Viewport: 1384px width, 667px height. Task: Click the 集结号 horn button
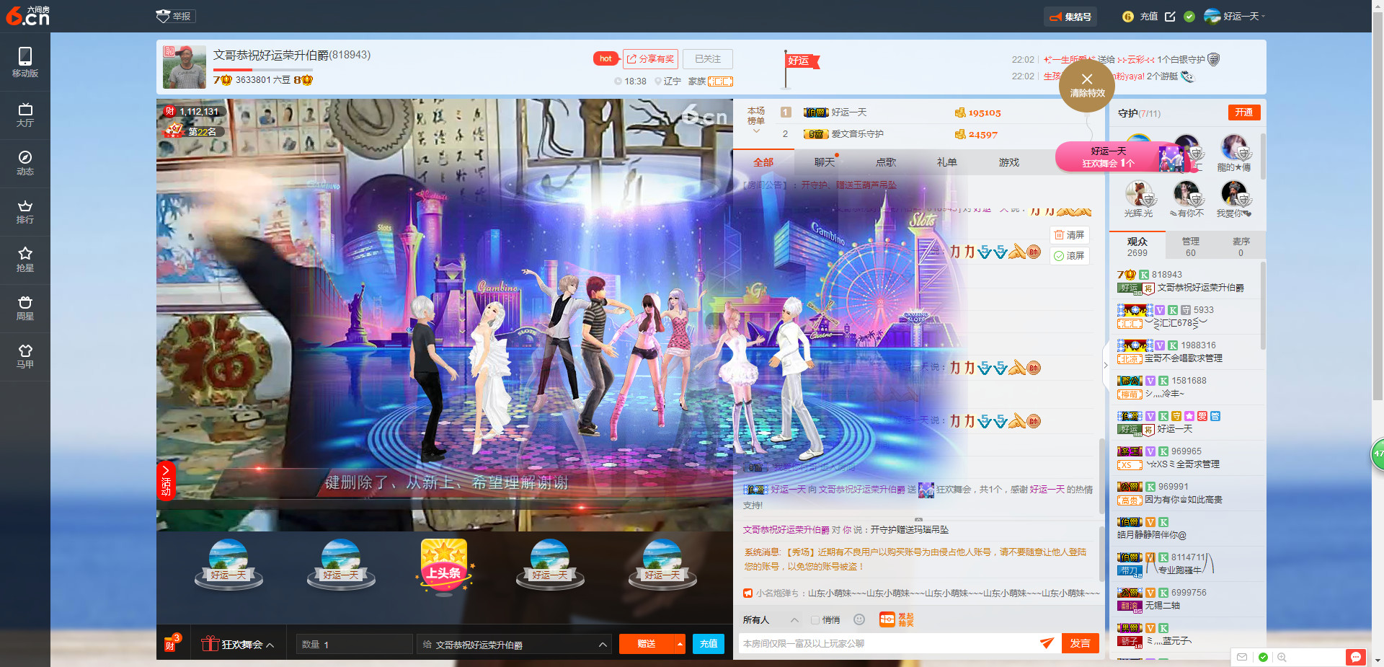[1070, 17]
